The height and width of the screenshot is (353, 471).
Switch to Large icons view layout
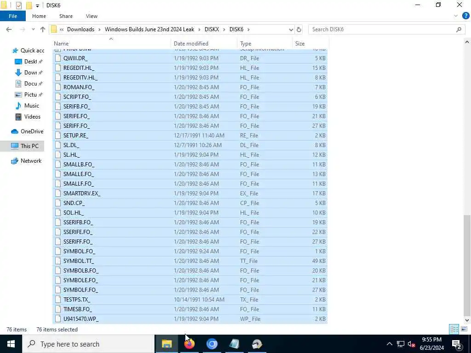point(464,329)
